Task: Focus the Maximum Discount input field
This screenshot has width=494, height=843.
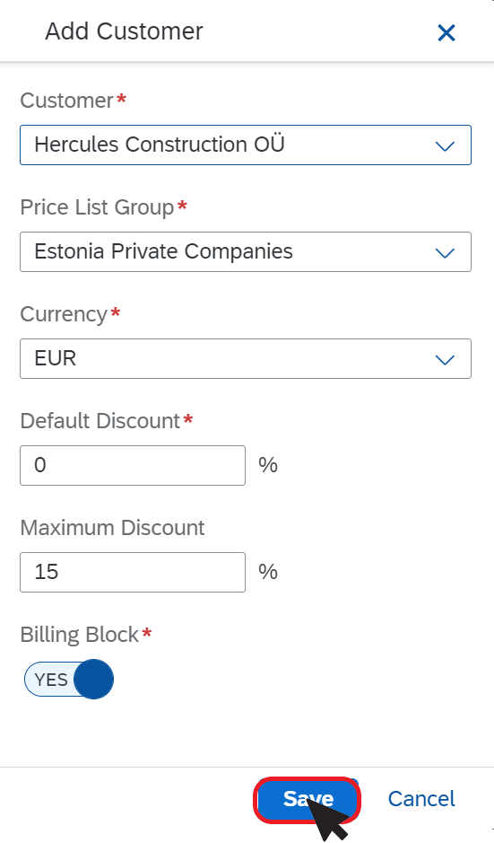Action: click(x=133, y=572)
